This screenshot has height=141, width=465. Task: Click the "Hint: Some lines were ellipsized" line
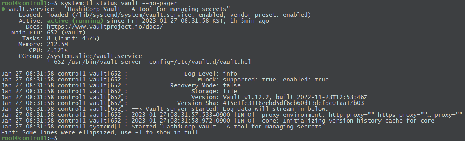pos(101,132)
